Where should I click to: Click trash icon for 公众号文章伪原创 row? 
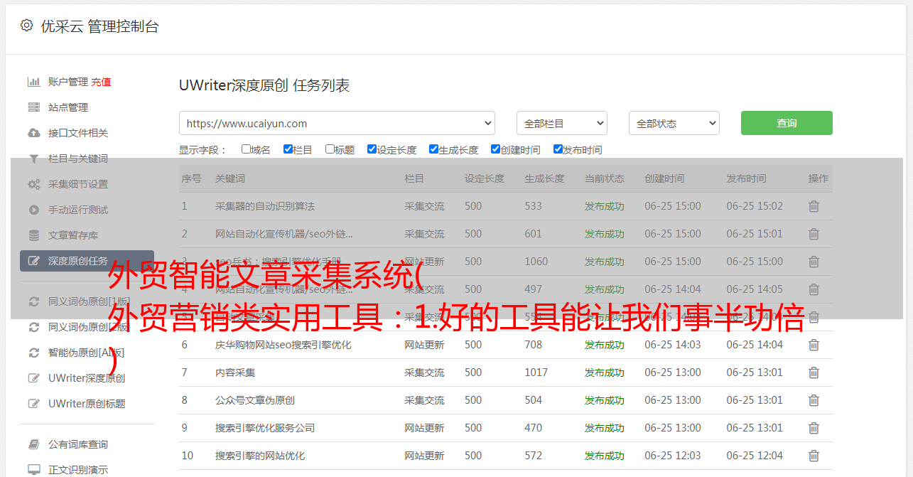814,400
